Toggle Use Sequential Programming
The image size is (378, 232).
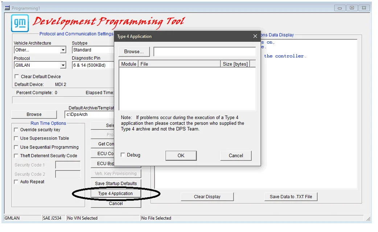point(16,147)
